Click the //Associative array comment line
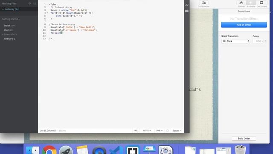This screenshot has width=273, height=154. [x=62, y=24]
